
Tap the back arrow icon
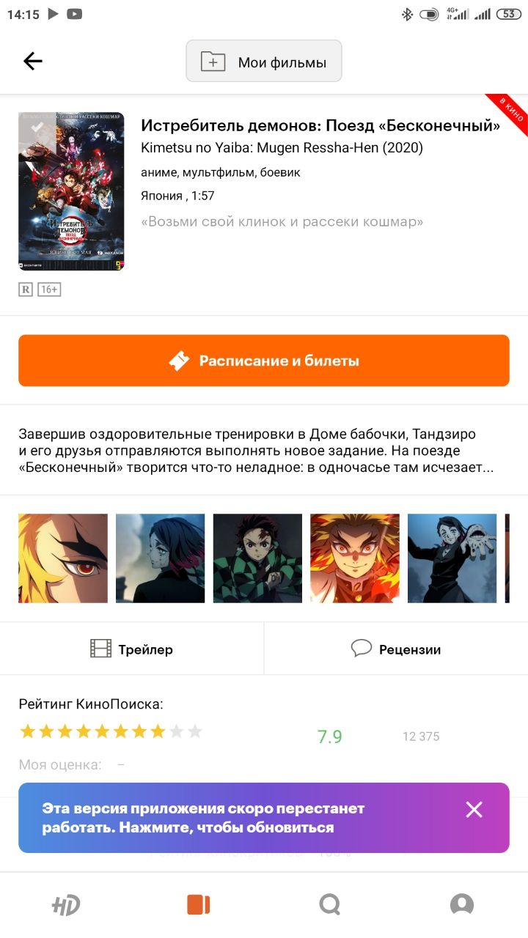(33, 62)
